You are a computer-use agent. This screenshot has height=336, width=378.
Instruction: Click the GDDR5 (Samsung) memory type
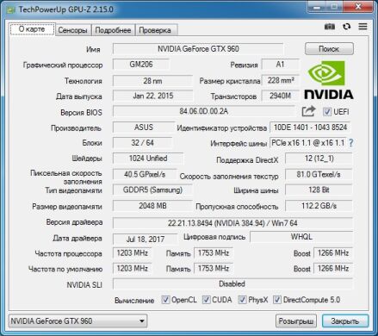152,190
